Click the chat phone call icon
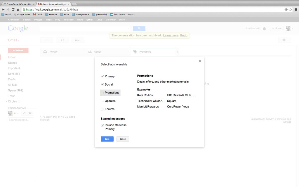The height and width of the screenshot is (187, 299). pos(24,113)
